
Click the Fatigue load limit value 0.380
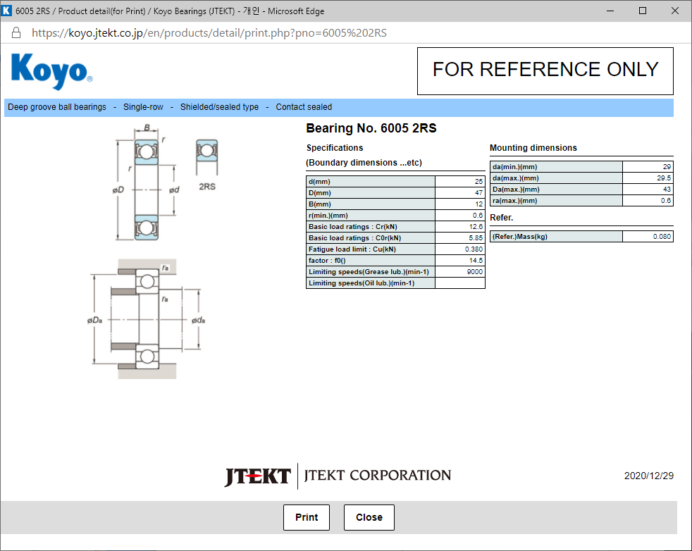click(x=460, y=249)
